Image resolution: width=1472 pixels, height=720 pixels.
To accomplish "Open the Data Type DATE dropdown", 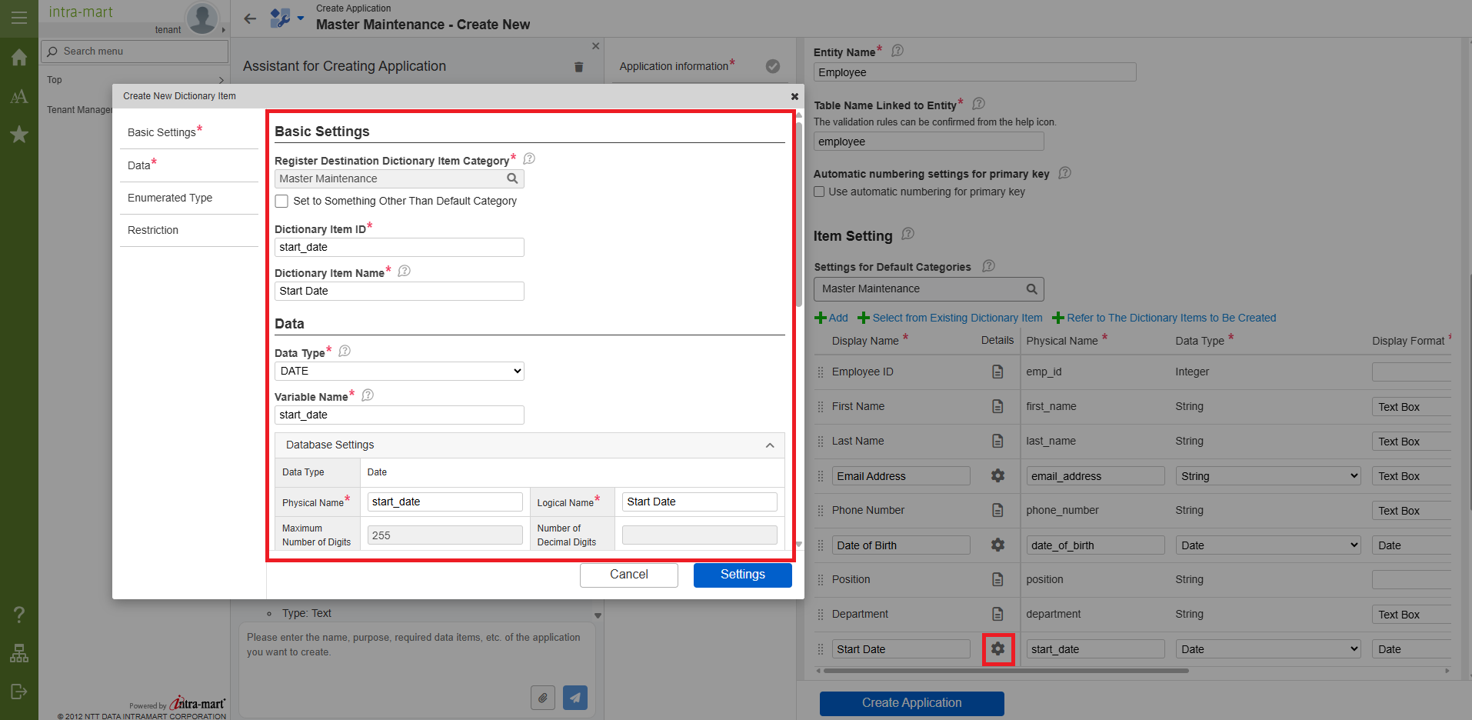I will 399,371.
